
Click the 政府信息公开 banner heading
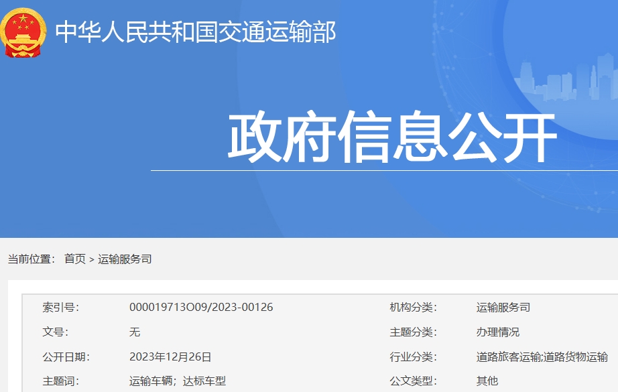(x=393, y=137)
